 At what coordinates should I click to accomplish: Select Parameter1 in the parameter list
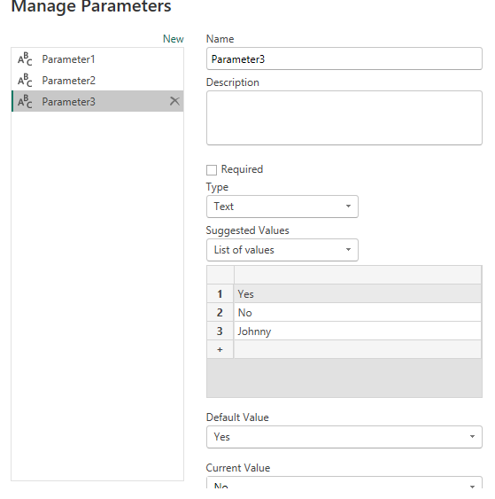click(x=97, y=59)
